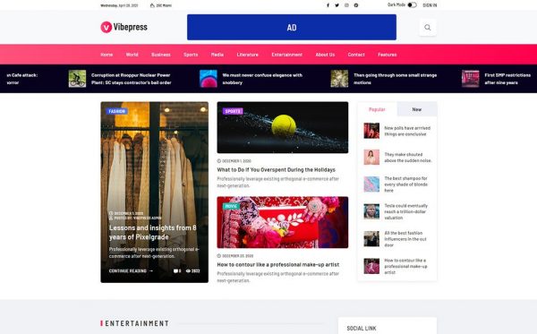Open ticker headline 'Then going through some small strange motions'
The height and width of the screenshot is (334, 537).
pos(396,79)
